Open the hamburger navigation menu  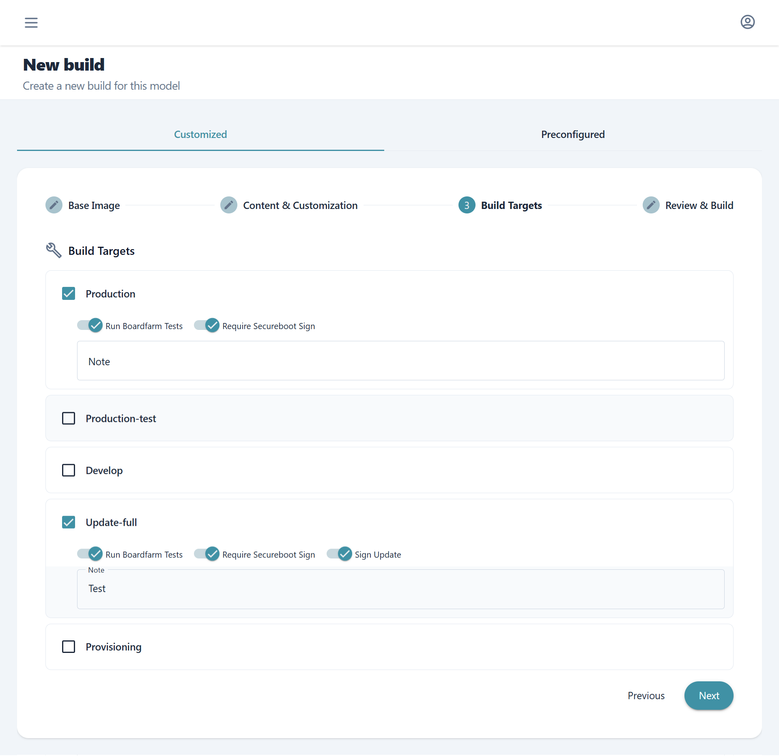tap(31, 23)
